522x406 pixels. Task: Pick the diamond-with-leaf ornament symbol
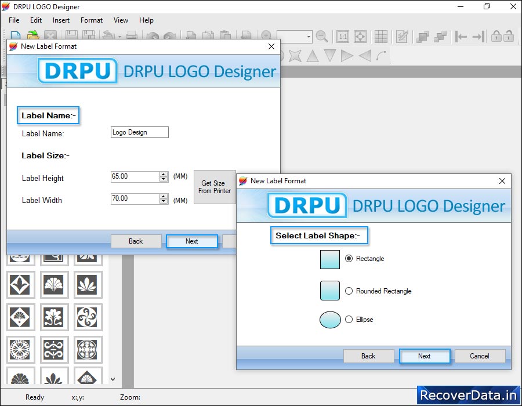point(20,285)
